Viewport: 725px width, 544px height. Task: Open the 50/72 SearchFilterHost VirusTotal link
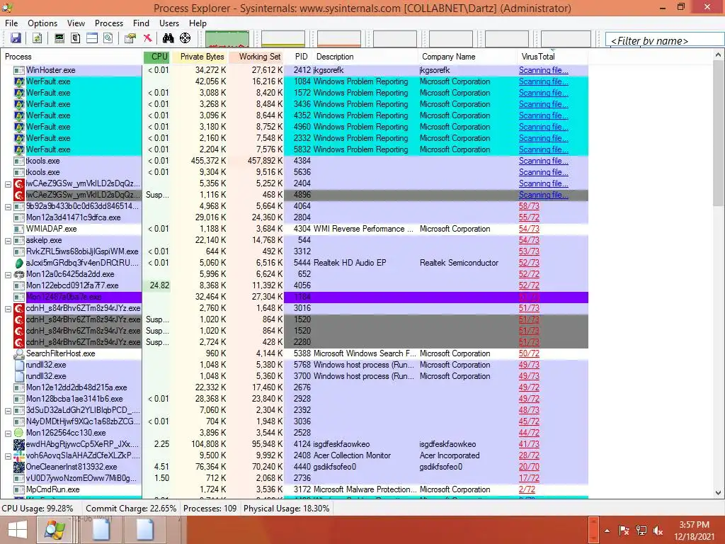(529, 353)
